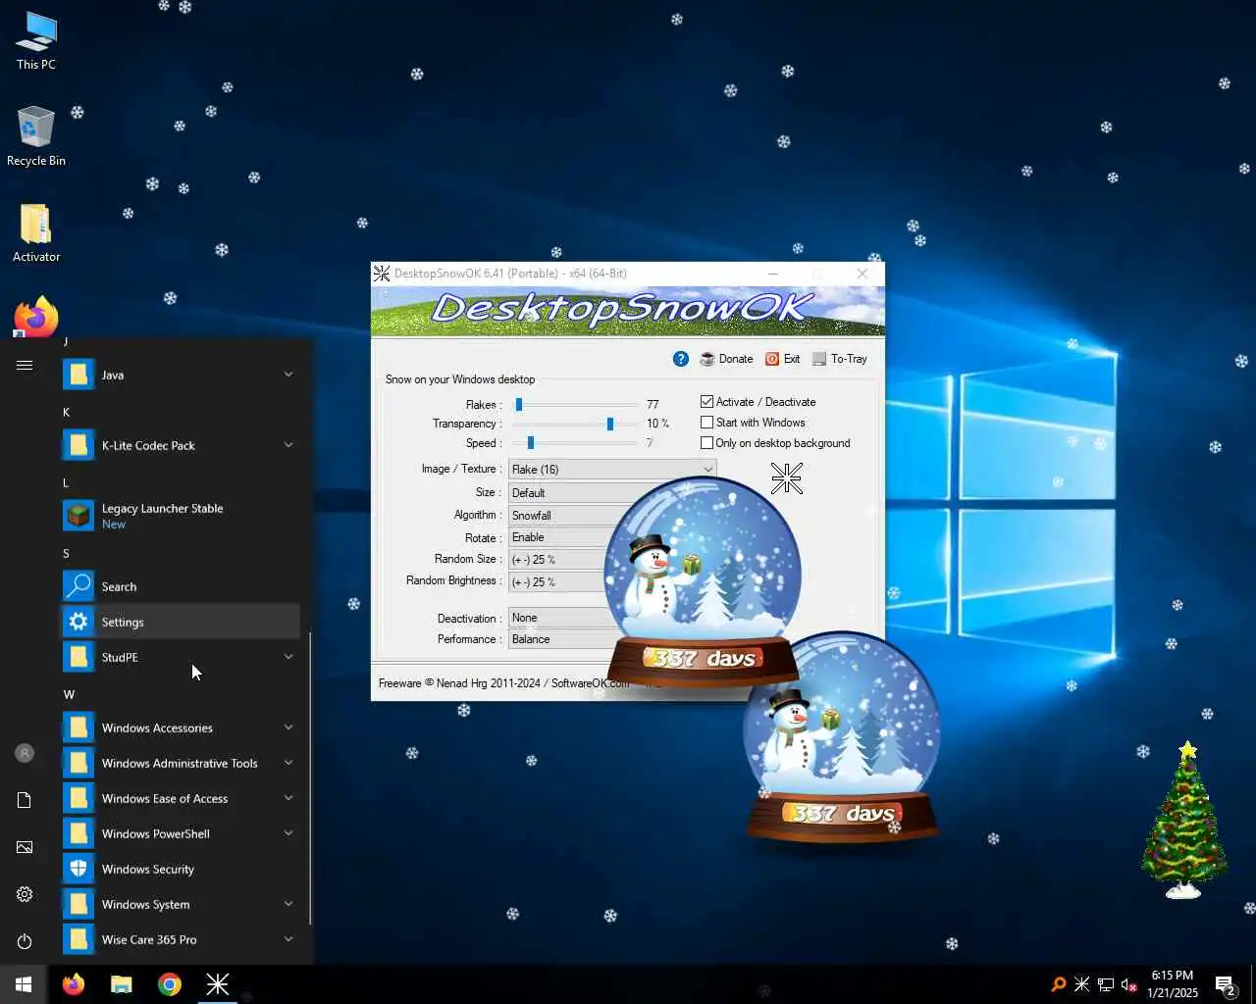This screenshot has height=1004, width=1256.
Task: Click DesktopSnowOK taskbar button
Action: (218, 984)
